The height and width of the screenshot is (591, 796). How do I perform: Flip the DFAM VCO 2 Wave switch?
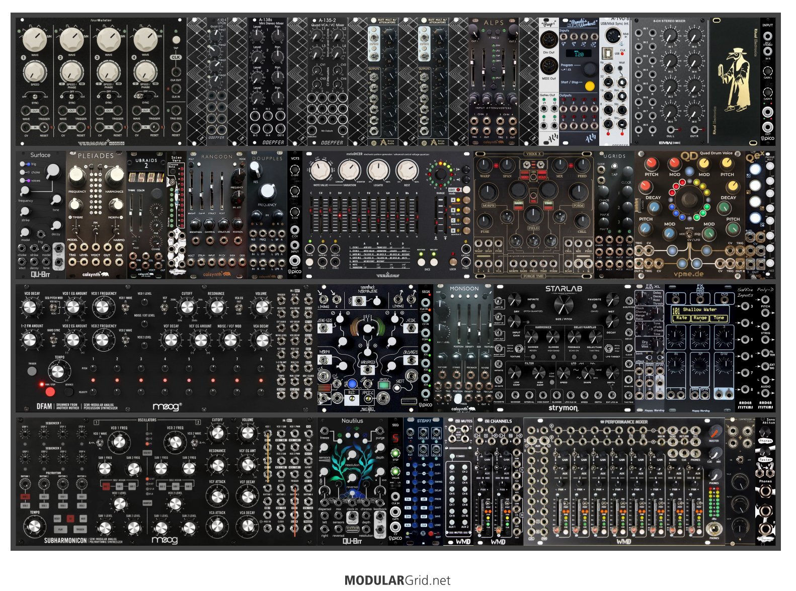pyautogui.click(x=125, y=341)
